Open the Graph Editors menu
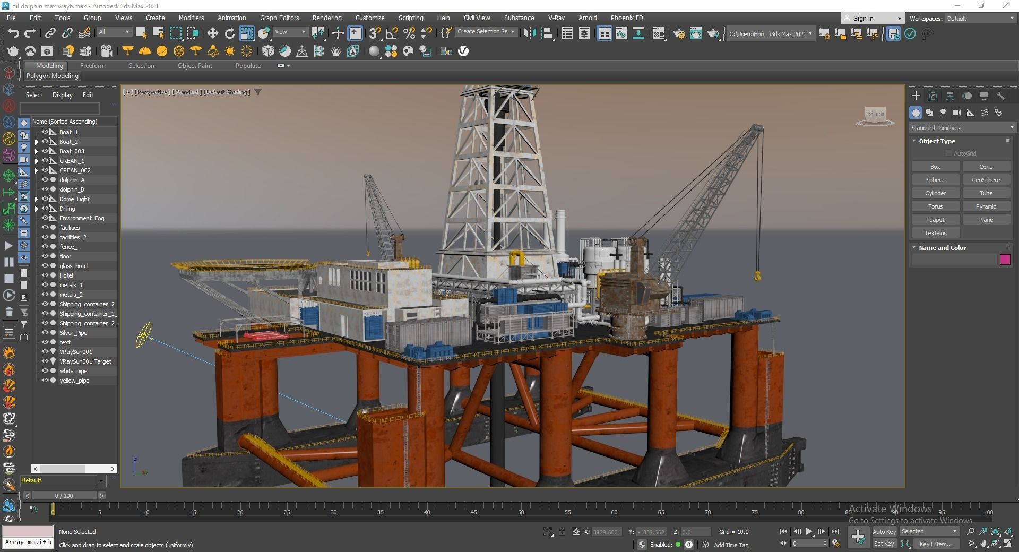1019x552 pixels. pos(279,18)
